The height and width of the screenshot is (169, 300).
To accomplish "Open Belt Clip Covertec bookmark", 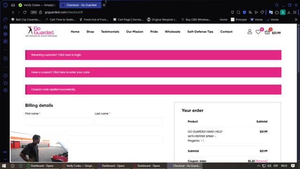I will tap(26, 20).
